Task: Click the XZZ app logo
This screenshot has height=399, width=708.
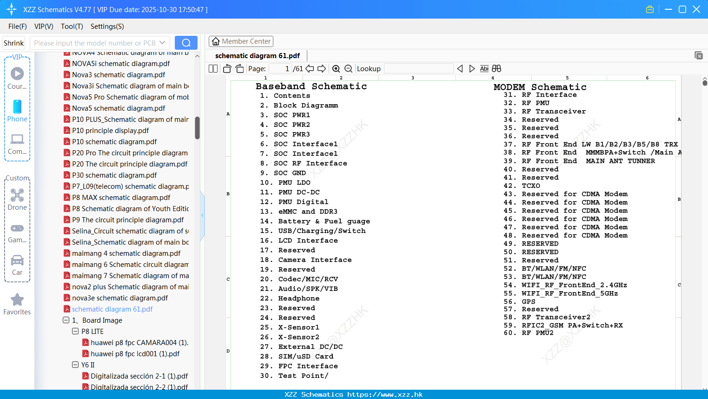Action: click(12, 9)
